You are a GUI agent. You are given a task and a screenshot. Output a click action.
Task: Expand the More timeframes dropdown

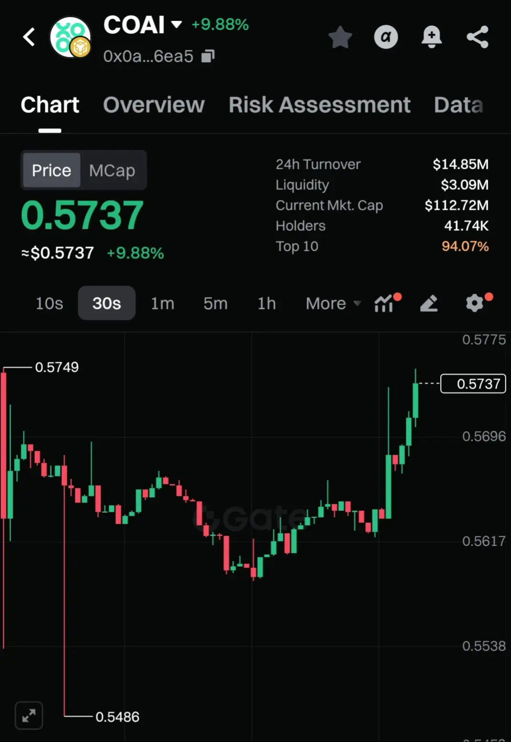pyautogui.click(x=333, y=303)
